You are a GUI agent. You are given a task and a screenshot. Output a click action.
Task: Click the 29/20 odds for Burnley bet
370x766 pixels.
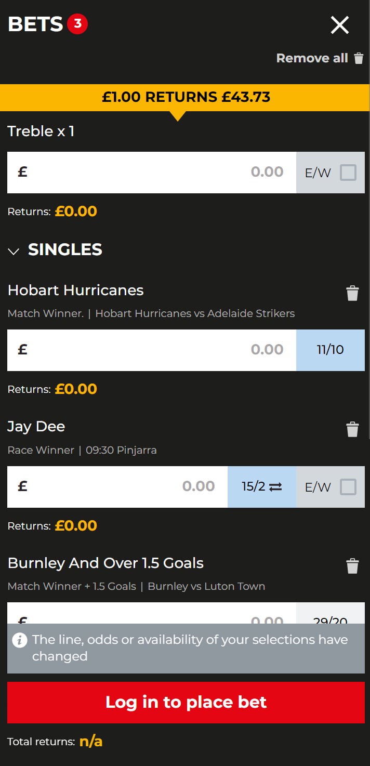331,614
